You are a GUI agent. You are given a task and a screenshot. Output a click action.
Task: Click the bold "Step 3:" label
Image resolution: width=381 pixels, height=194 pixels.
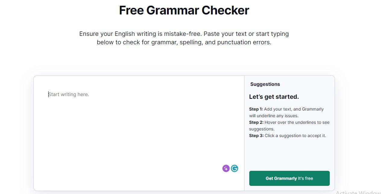(x=256, y=136)
